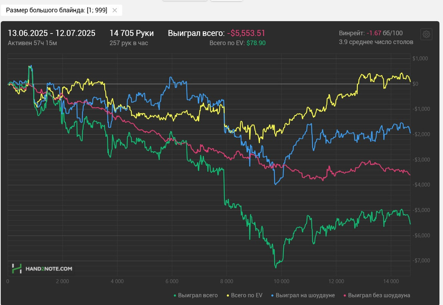
Task: Click the yellow 'Всего по EV' legend dot
Action: (x=228, y=295)
